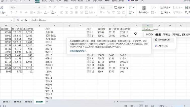Click inside the formula bar input
This screenshot has width=190, height=107.
point(109,20)
